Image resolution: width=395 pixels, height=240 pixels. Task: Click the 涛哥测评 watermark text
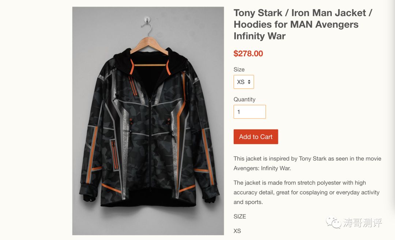coord(362,222)
